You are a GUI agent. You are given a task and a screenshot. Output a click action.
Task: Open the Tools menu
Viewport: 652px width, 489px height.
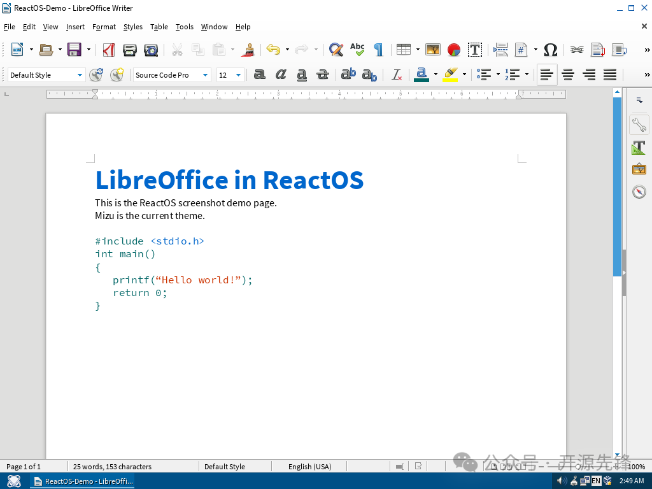point(184,27)
